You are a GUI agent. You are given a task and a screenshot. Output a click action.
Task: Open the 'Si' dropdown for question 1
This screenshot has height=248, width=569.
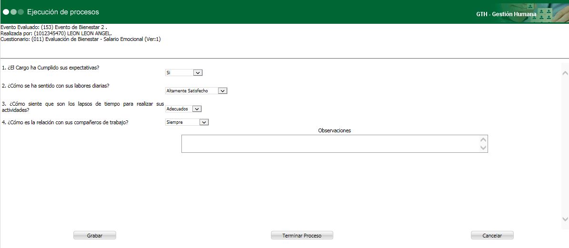184,72
